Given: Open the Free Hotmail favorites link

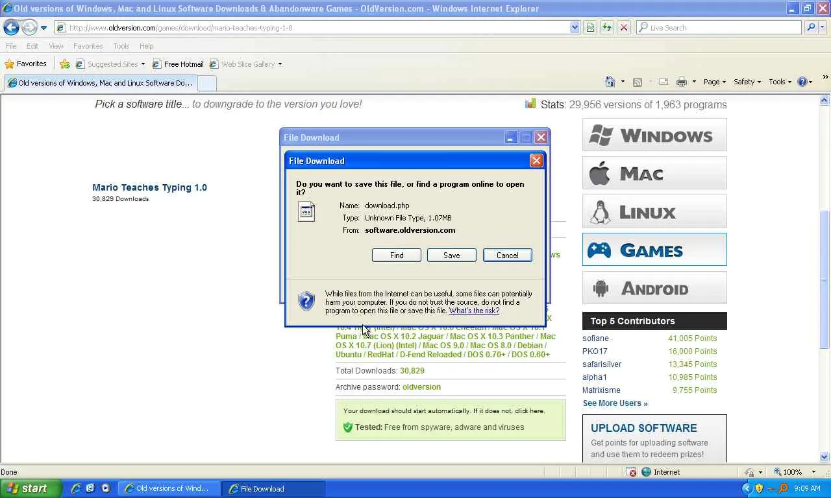Looking at the screenshot, I should tap(178, 64).
